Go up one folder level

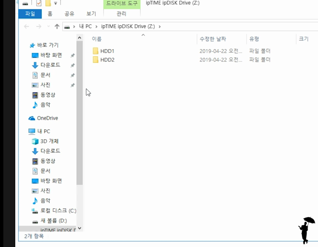tap(57, 26)
